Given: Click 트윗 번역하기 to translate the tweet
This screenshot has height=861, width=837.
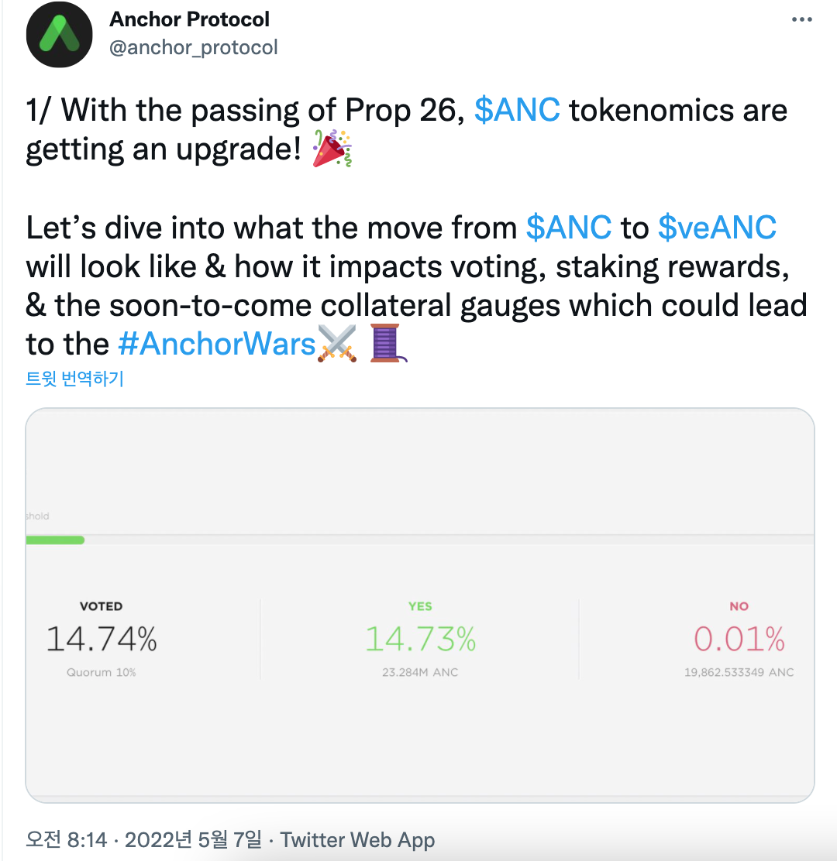Looking at the screenshot, I should pos(74,379).
